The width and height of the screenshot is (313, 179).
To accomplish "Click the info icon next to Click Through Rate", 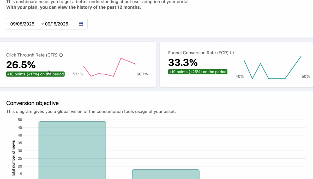I will pos(61,55).
